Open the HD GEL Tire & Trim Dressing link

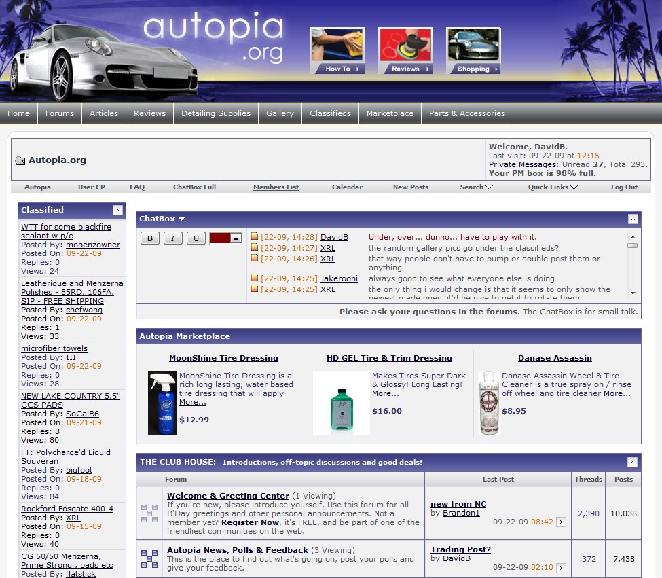389,358
